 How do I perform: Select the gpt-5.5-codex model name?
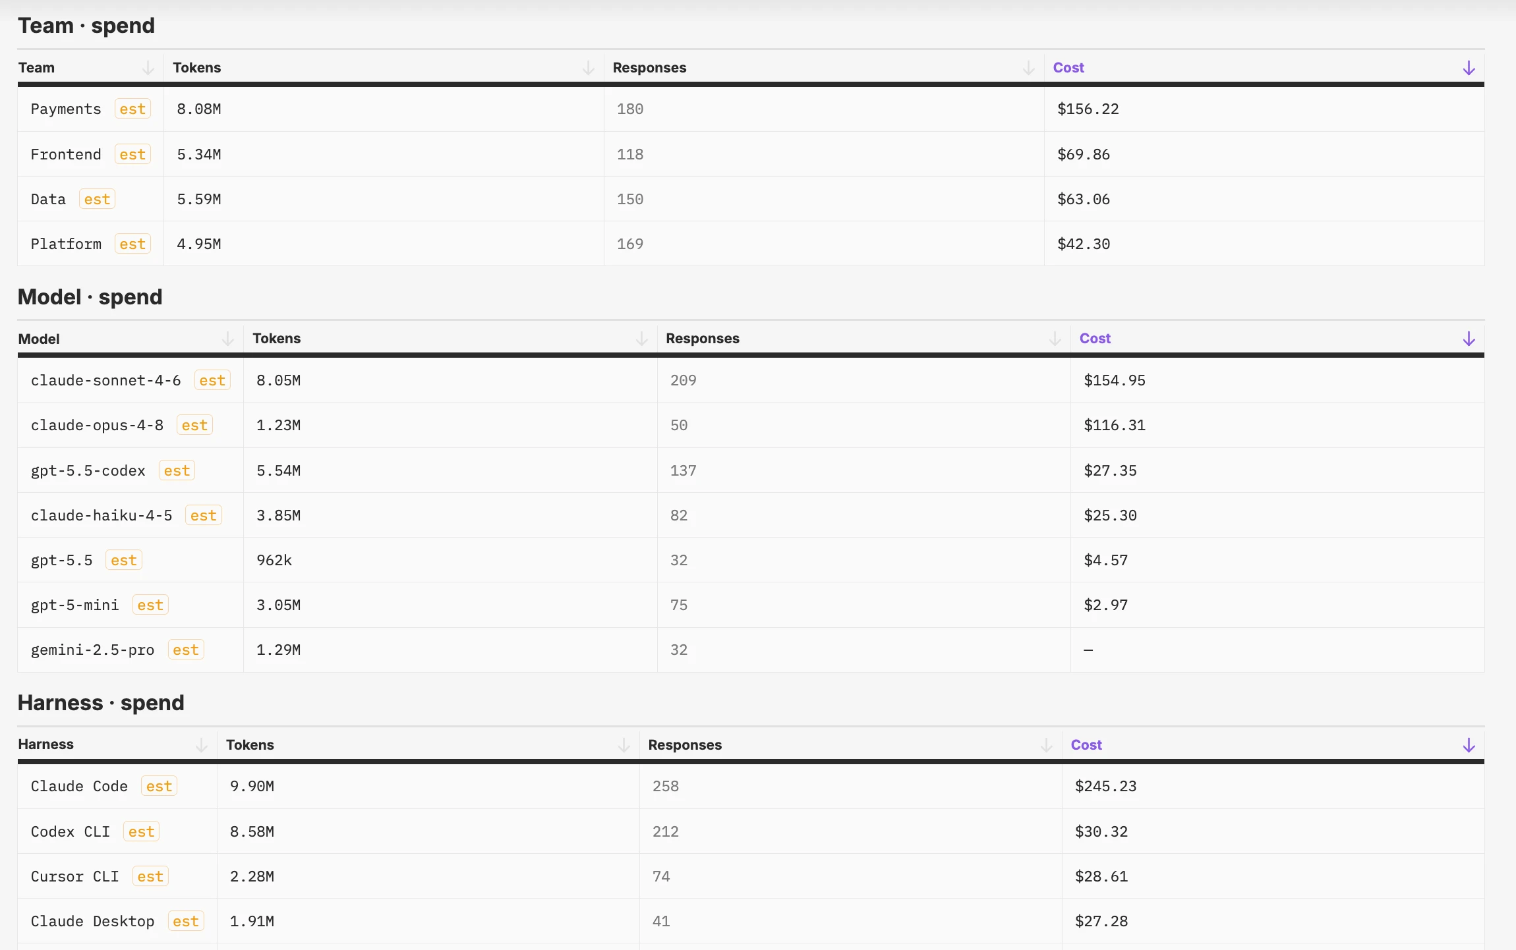click(88, 470)
